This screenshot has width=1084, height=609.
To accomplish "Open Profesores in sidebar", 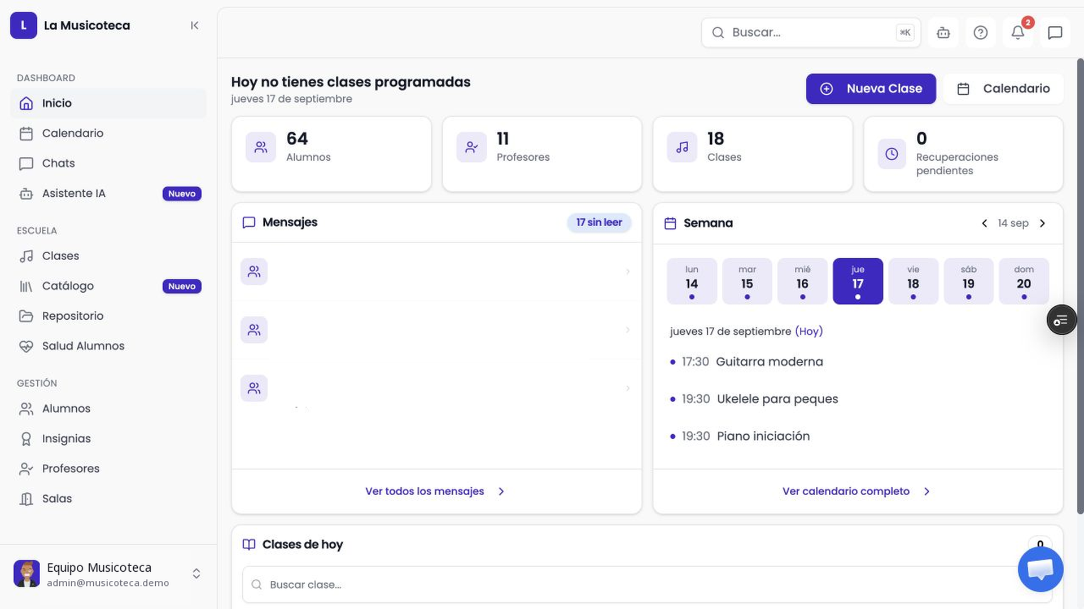I will click(x=108, y=469).
